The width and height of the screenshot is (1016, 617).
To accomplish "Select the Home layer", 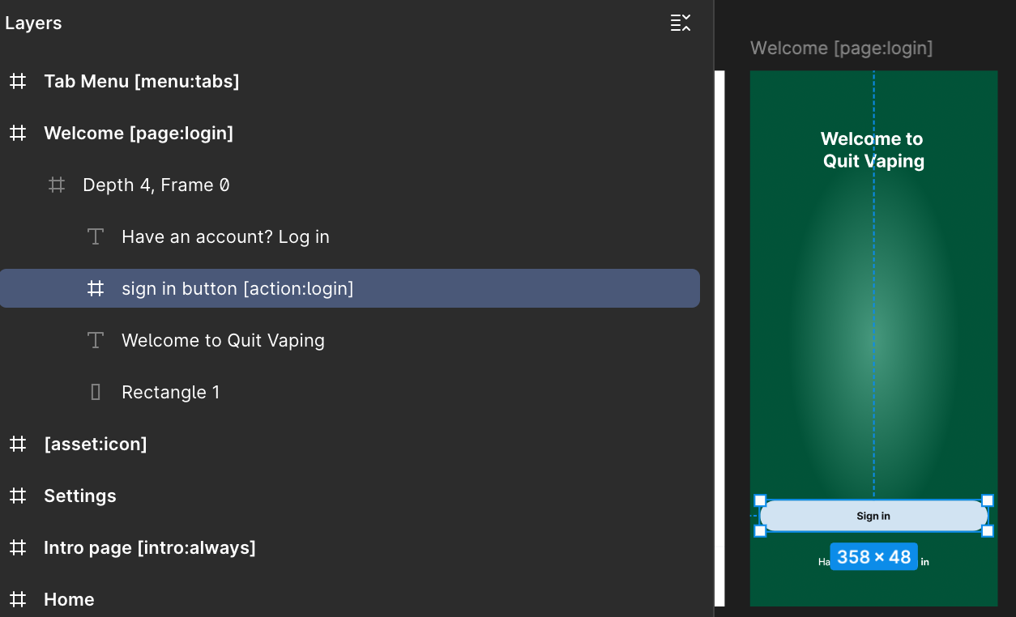I will 350,599.
